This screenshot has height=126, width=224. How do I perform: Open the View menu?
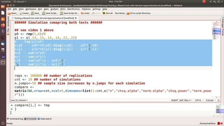point(21,9)
